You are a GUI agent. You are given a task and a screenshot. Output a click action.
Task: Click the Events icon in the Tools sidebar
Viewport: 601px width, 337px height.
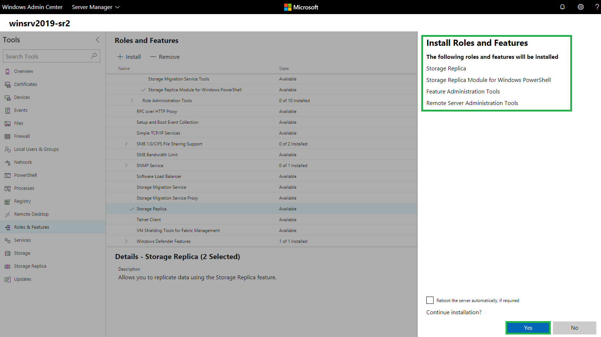click(x=8, y=110)
